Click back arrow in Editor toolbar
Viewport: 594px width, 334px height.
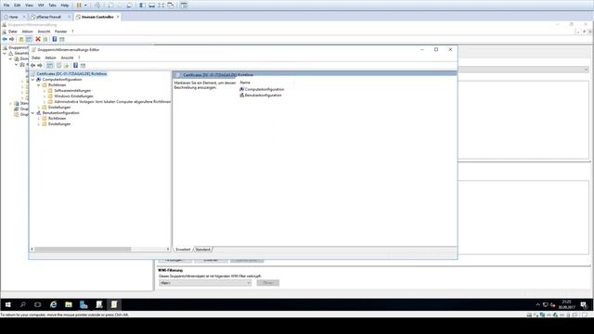pos(33,66)
